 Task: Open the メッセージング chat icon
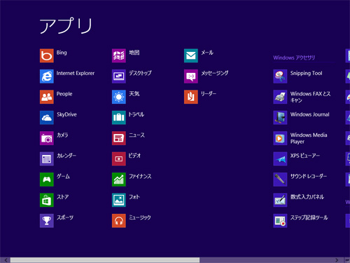coord(191,76)
